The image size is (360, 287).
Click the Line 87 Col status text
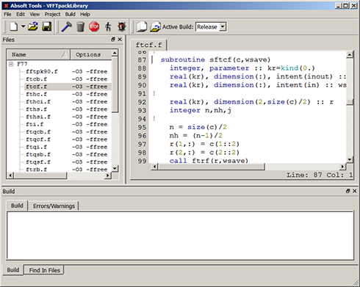(x=320, y=175)
